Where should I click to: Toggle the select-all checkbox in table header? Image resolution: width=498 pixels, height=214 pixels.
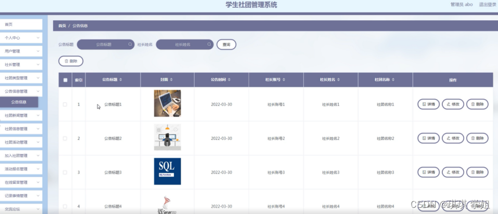click(x=65, y=80)
